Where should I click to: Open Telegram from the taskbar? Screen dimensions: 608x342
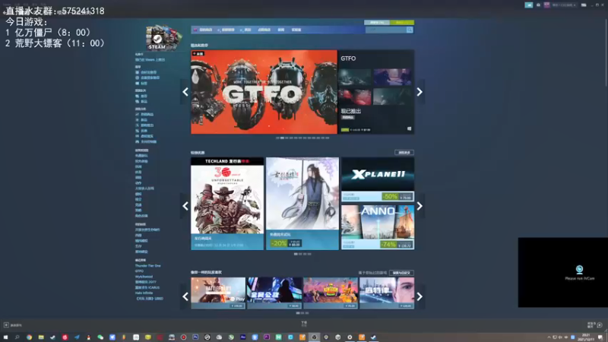[x=77, y=337]
